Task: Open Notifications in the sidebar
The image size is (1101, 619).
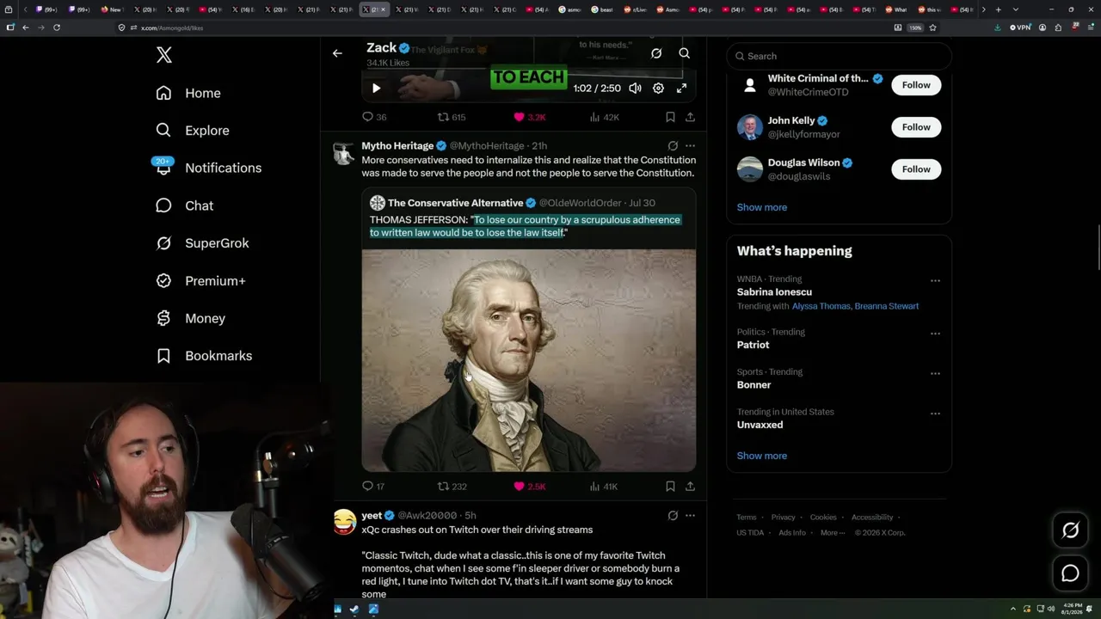Action: click(209, 168)
